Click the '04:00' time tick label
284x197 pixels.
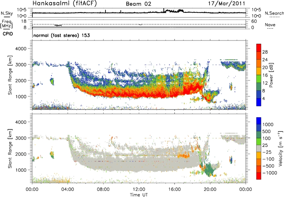(x=68, y=190)
